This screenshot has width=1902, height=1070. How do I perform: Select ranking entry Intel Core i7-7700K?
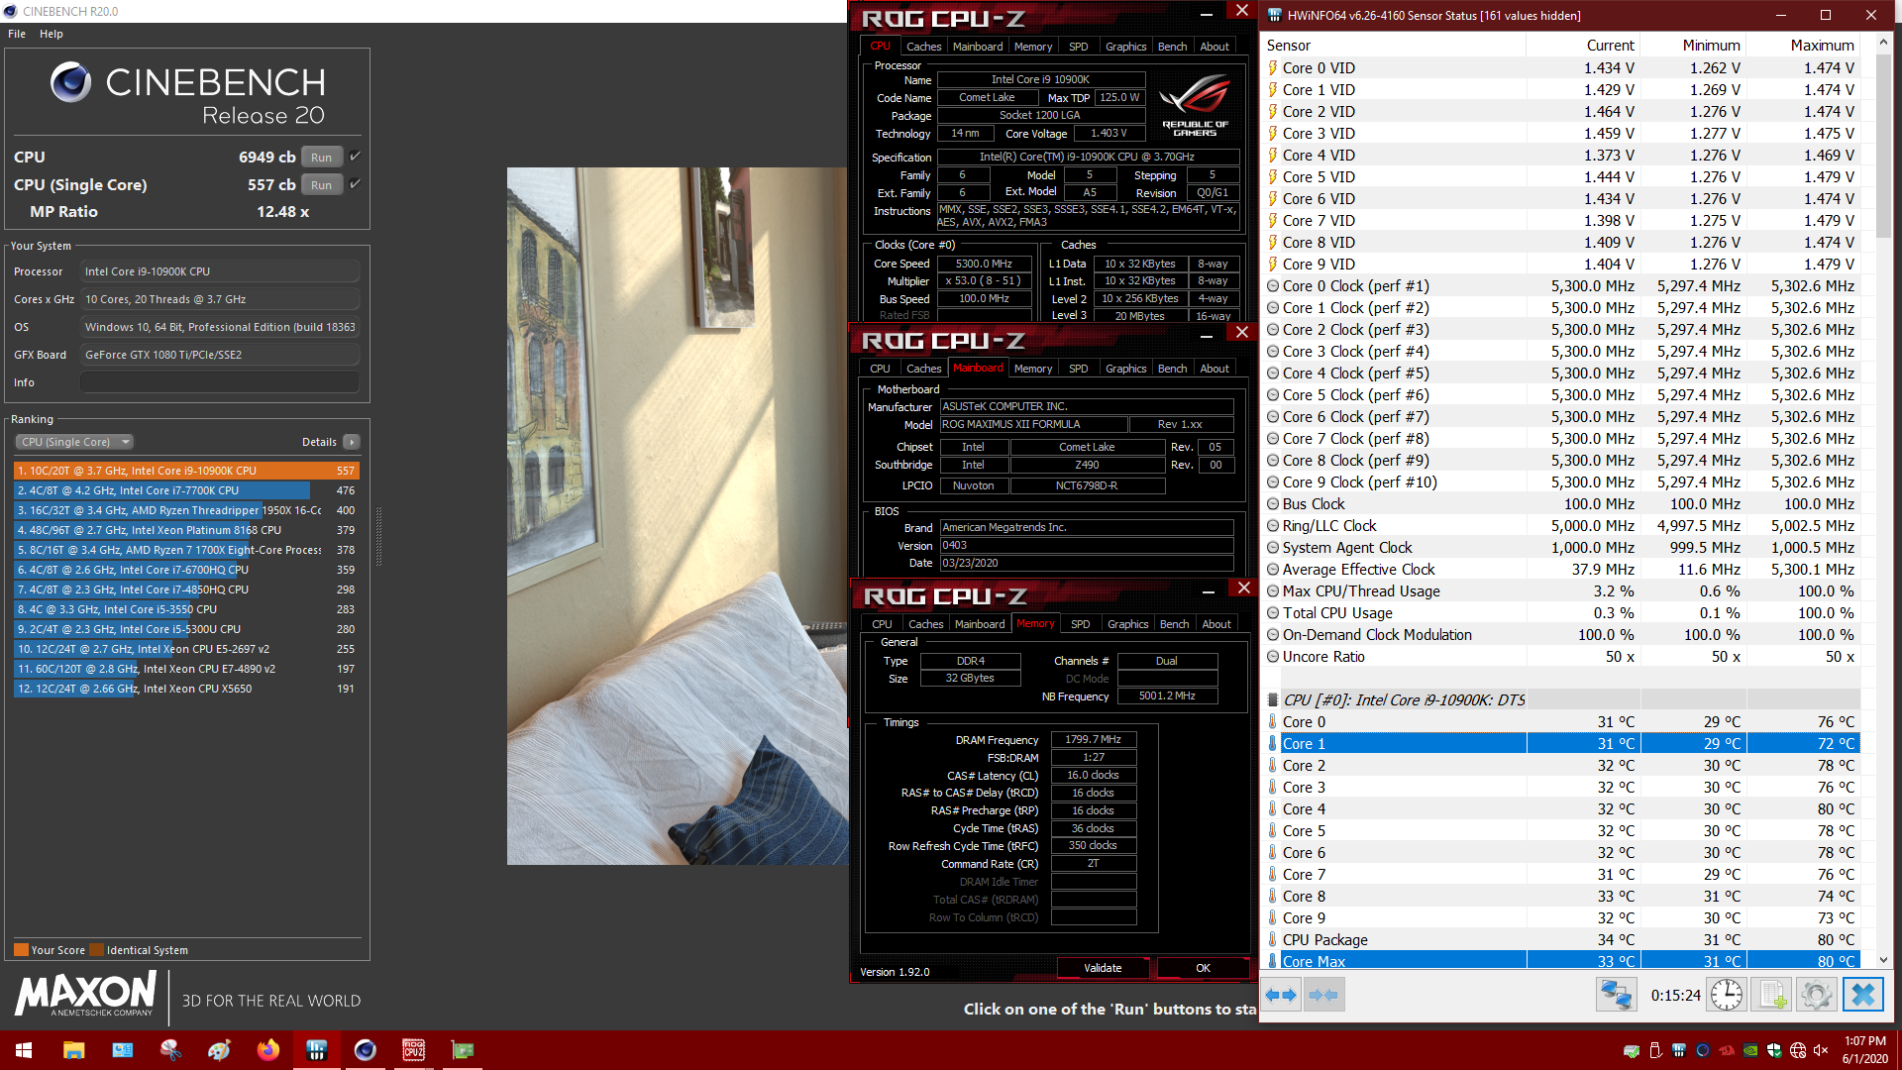pos(186,490)
